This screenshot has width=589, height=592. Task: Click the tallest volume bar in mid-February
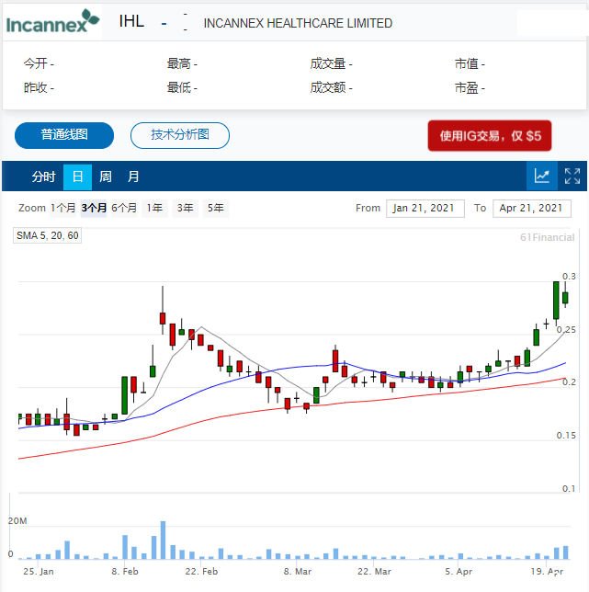tap(163, 540)
